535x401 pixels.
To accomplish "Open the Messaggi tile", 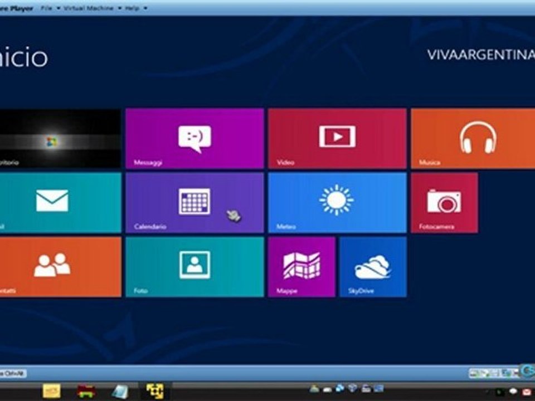I will [x=194, y=139].
